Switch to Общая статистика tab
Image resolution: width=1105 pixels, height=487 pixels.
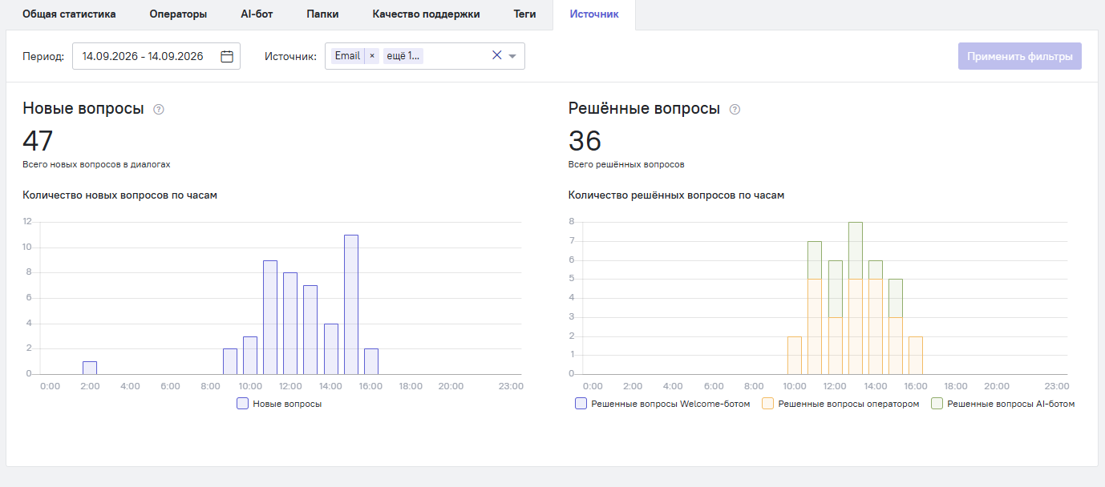point(69,14)
